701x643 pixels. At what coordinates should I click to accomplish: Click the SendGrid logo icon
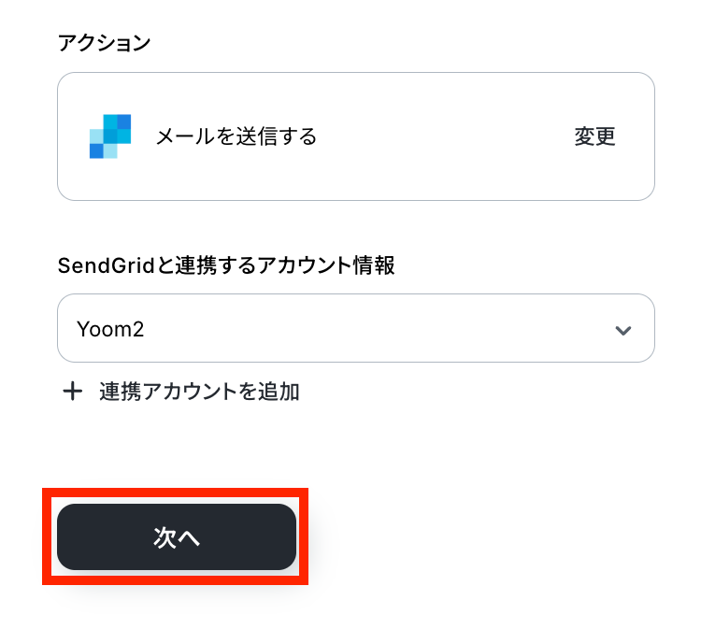(110, 136)
